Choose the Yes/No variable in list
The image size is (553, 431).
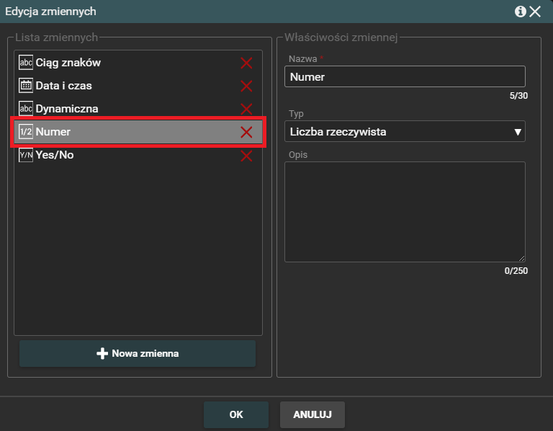(x=55, y=155)
